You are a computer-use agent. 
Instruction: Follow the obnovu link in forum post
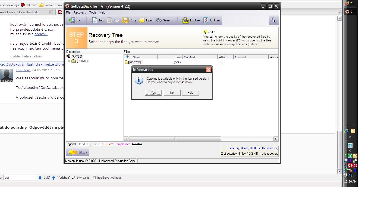tap(41, 34)
